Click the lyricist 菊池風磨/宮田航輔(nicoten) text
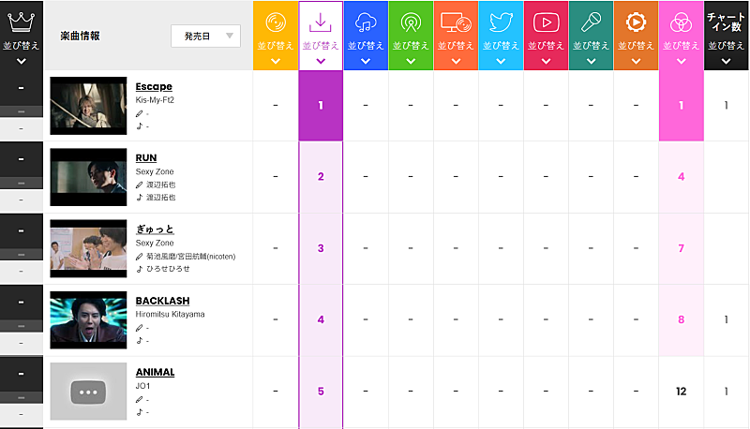The height and width of the screenshot is (429, 750). click(x=191, y=257)
